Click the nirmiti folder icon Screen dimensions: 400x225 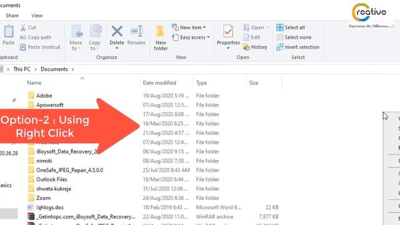click(x=31, y=161)
